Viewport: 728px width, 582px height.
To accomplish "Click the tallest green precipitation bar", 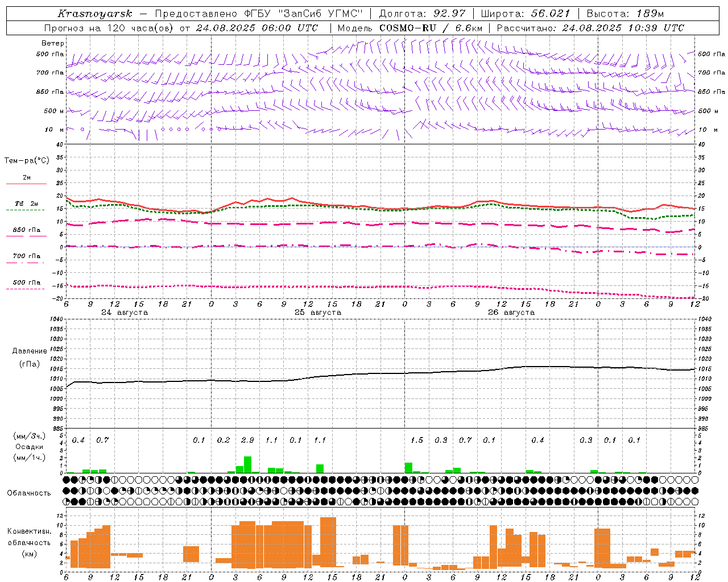I will [x=247, y=464].
